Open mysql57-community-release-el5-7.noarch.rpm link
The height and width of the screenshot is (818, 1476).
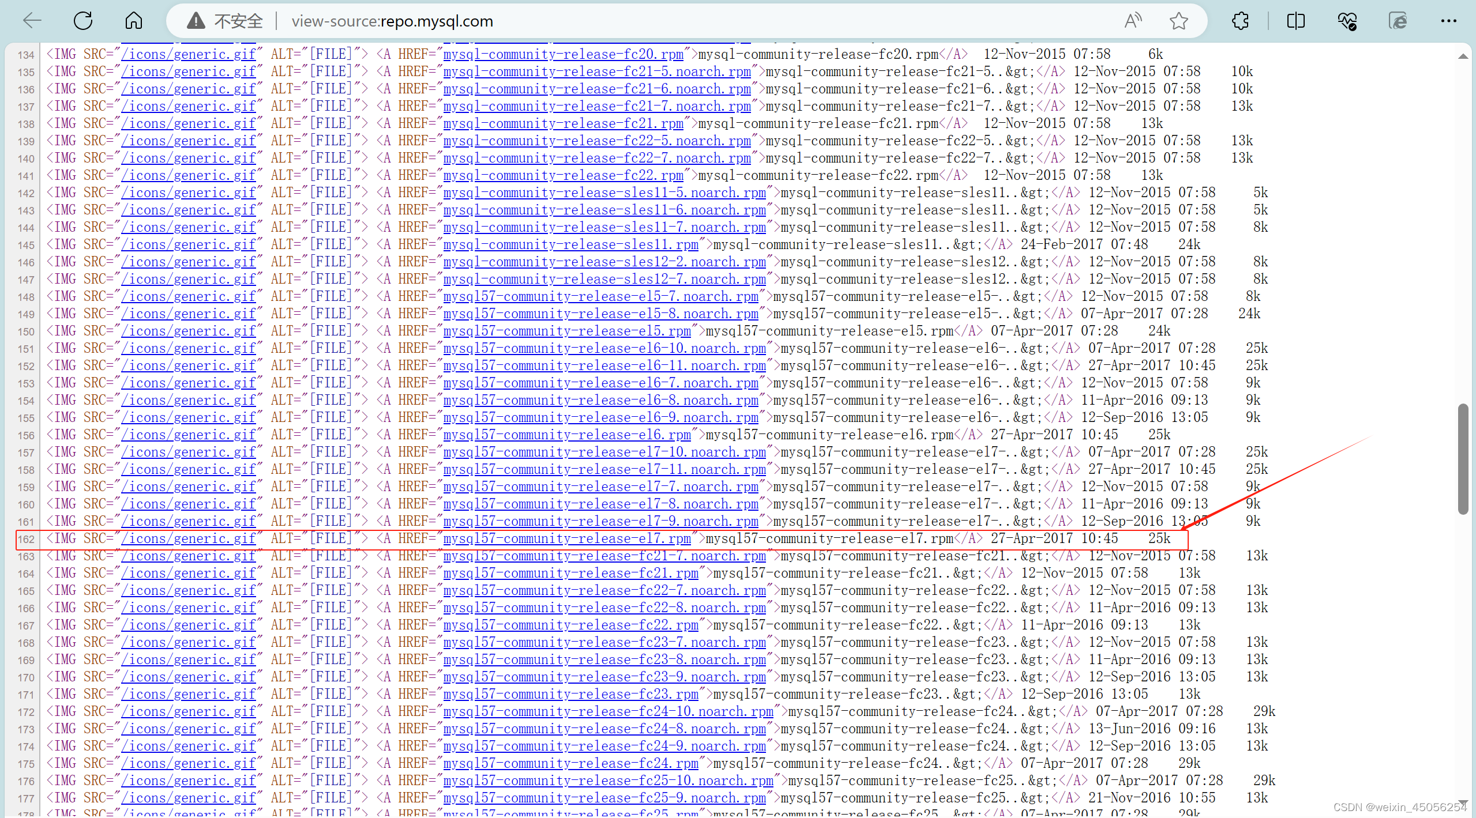[600, 296]
